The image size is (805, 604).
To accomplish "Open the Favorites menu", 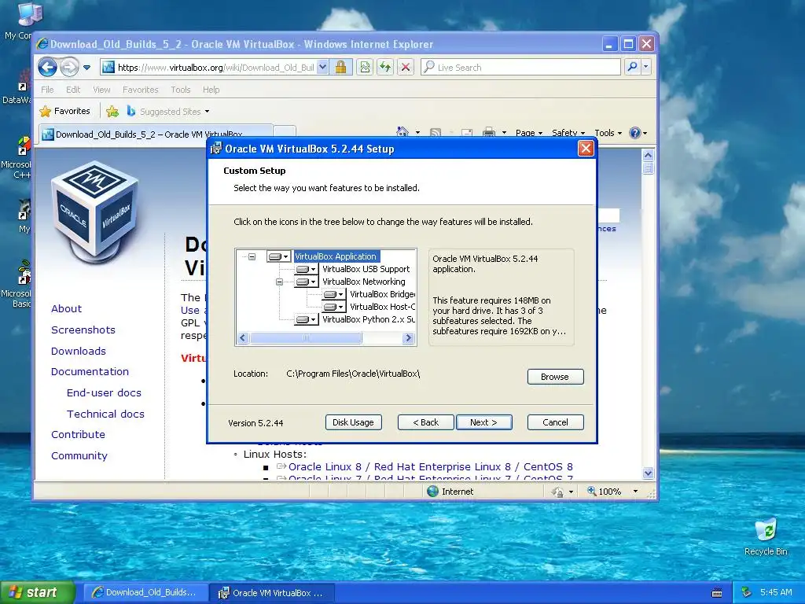I will [140, 90].
